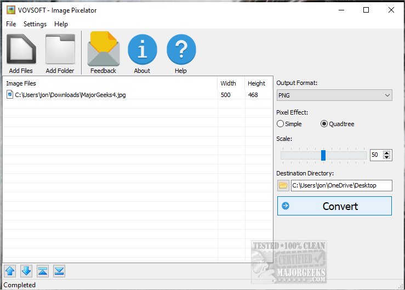Image resolution: width=405 pixels, height=290 pixels.
Task: Maximize the Image Pixelator window
Action: (366, 10)
